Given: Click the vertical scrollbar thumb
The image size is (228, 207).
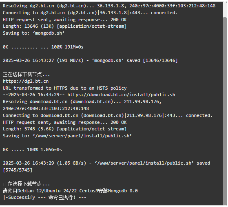Looking at the screenshot, I should [225, 111].
